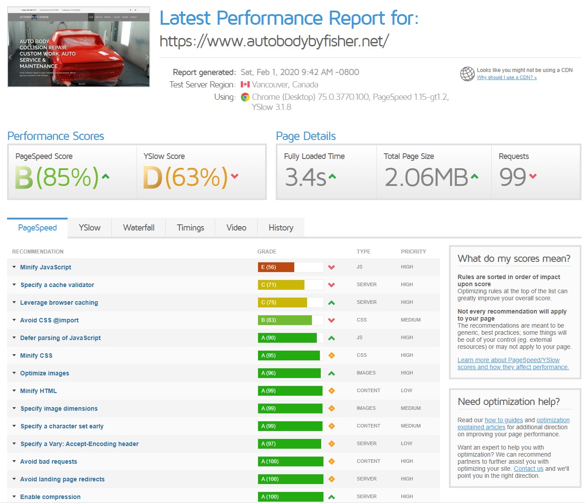
Task: Open the Timings tab
Action: tap(190, 228)
